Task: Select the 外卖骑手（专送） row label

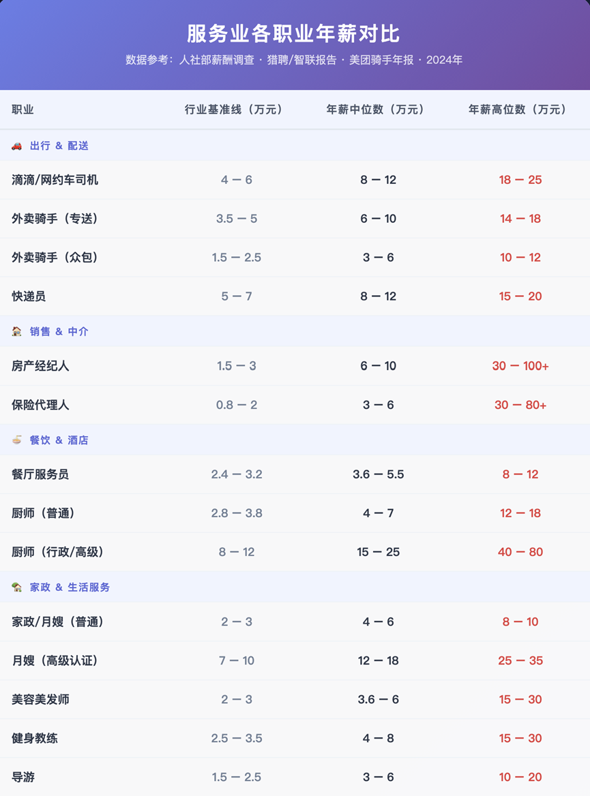Action: click(x=55, y=219)
